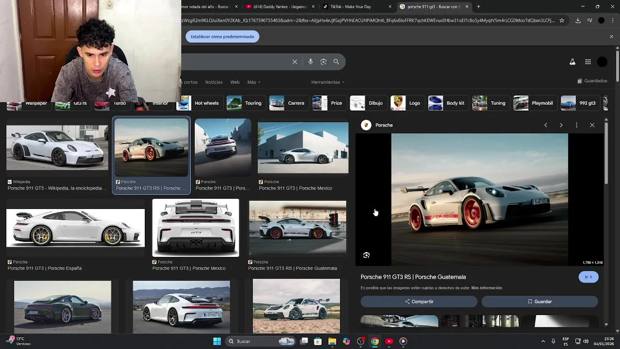The height and width of the screenshot is (349, 620).
Task: Search inside the preview image with Lens
Action: (366, 255)
